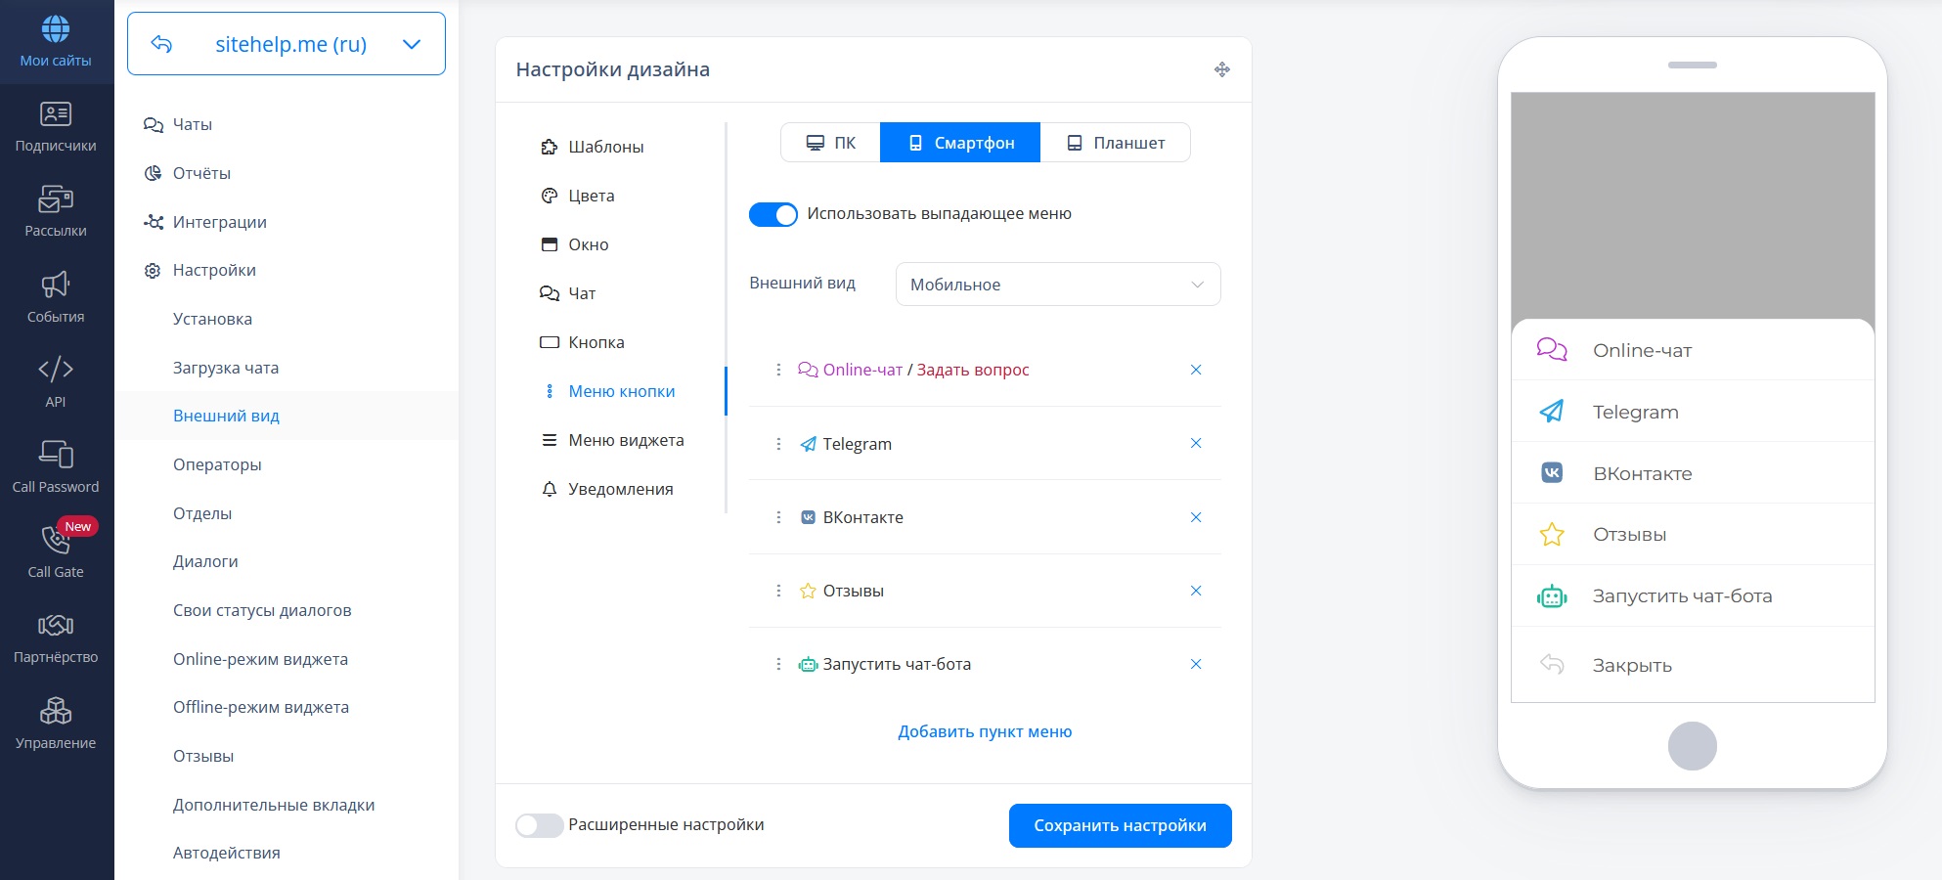The image size is (1942, 880).
Task: Disable the dropdown menu toggle (Использовать выпадающее меню)
Action: (x=773, y=214)
